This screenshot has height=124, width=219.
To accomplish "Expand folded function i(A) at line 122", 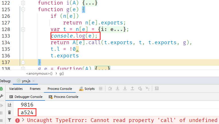I will click(x=23, y=3).
